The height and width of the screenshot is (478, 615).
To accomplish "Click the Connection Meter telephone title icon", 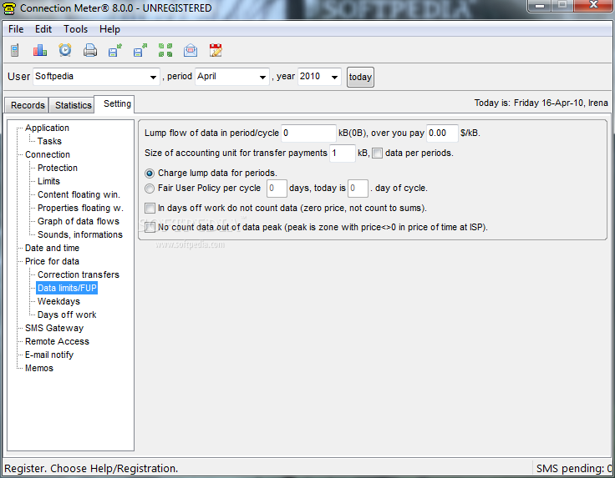I will point(9,8).
